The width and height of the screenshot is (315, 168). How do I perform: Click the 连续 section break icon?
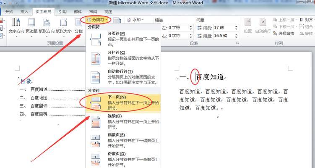96,122
